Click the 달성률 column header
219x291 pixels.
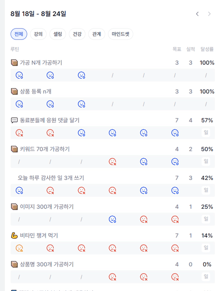[x=207, y=49]
